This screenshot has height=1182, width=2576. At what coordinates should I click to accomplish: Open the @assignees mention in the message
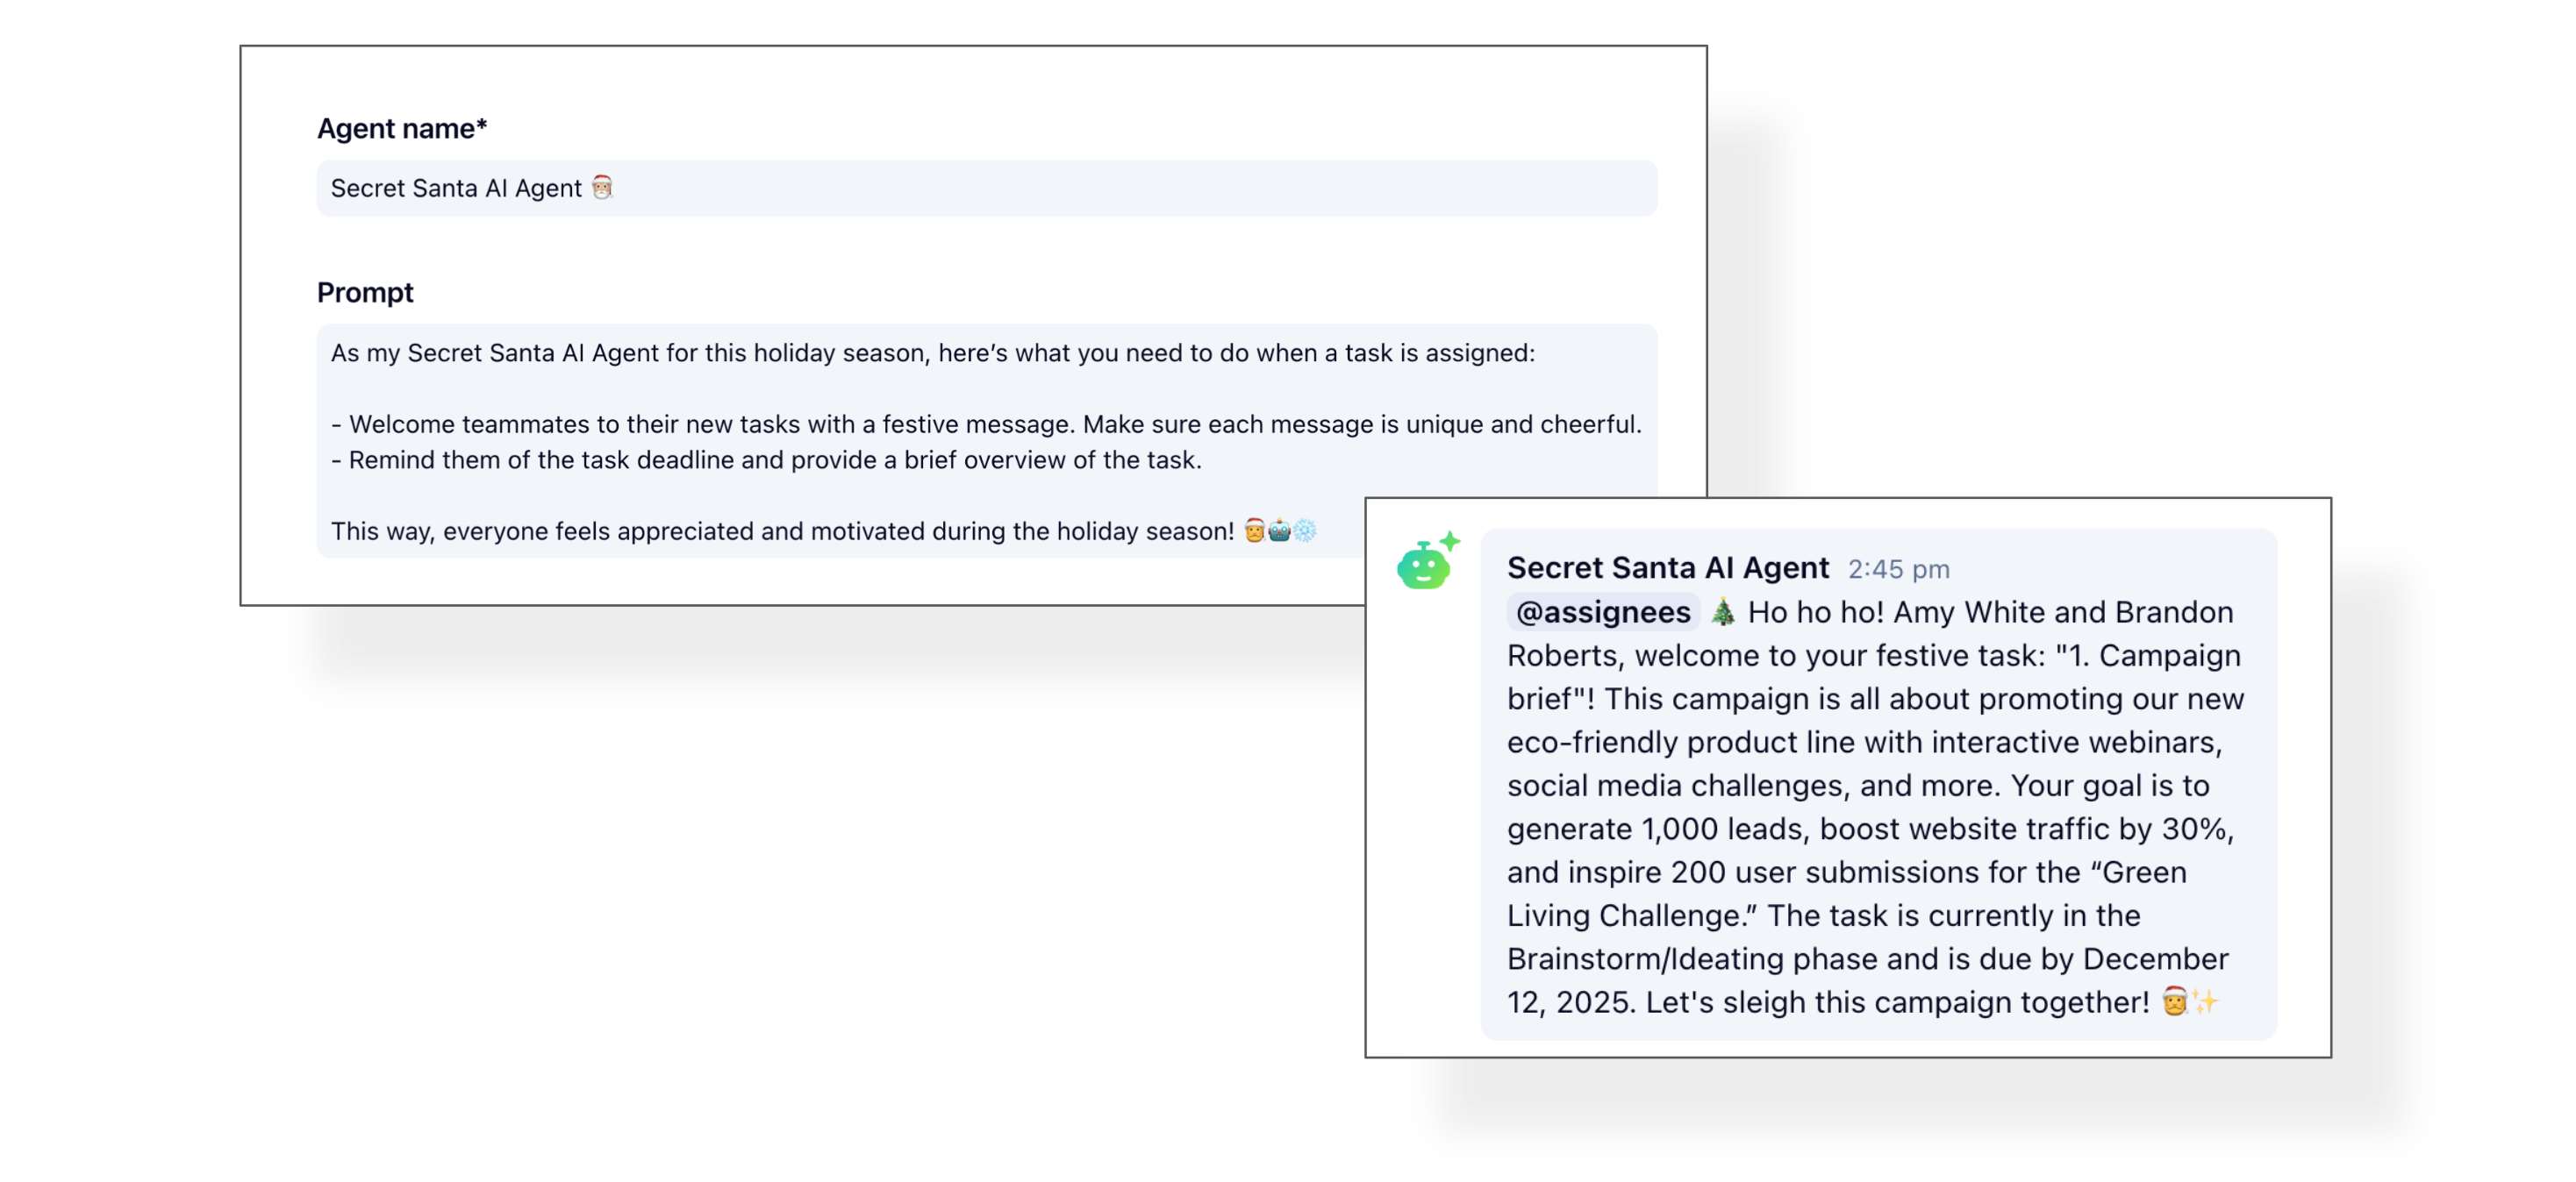(x=1603, y=611)
